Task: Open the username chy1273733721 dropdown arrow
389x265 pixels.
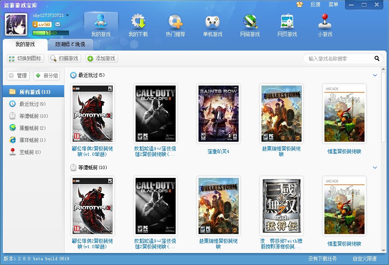Action: (67, 15)
